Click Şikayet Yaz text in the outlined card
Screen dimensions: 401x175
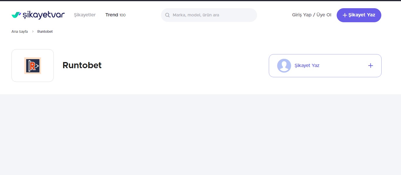click(307, 66)
